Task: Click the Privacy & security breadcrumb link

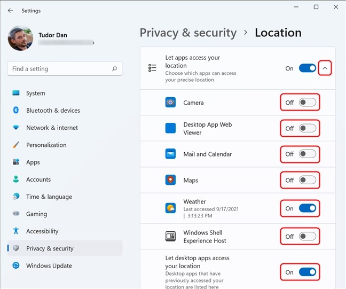Action: (x=188, y=33)
